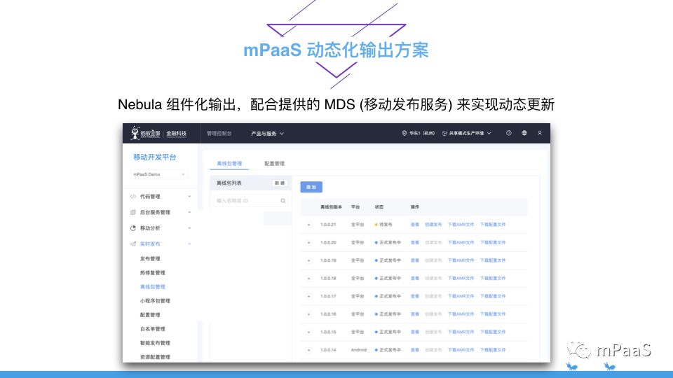Image resolution: width=673 pixels, height=378 pixels.
Task: Expand row of version 1.0.0.21
Action: [308, 225]
